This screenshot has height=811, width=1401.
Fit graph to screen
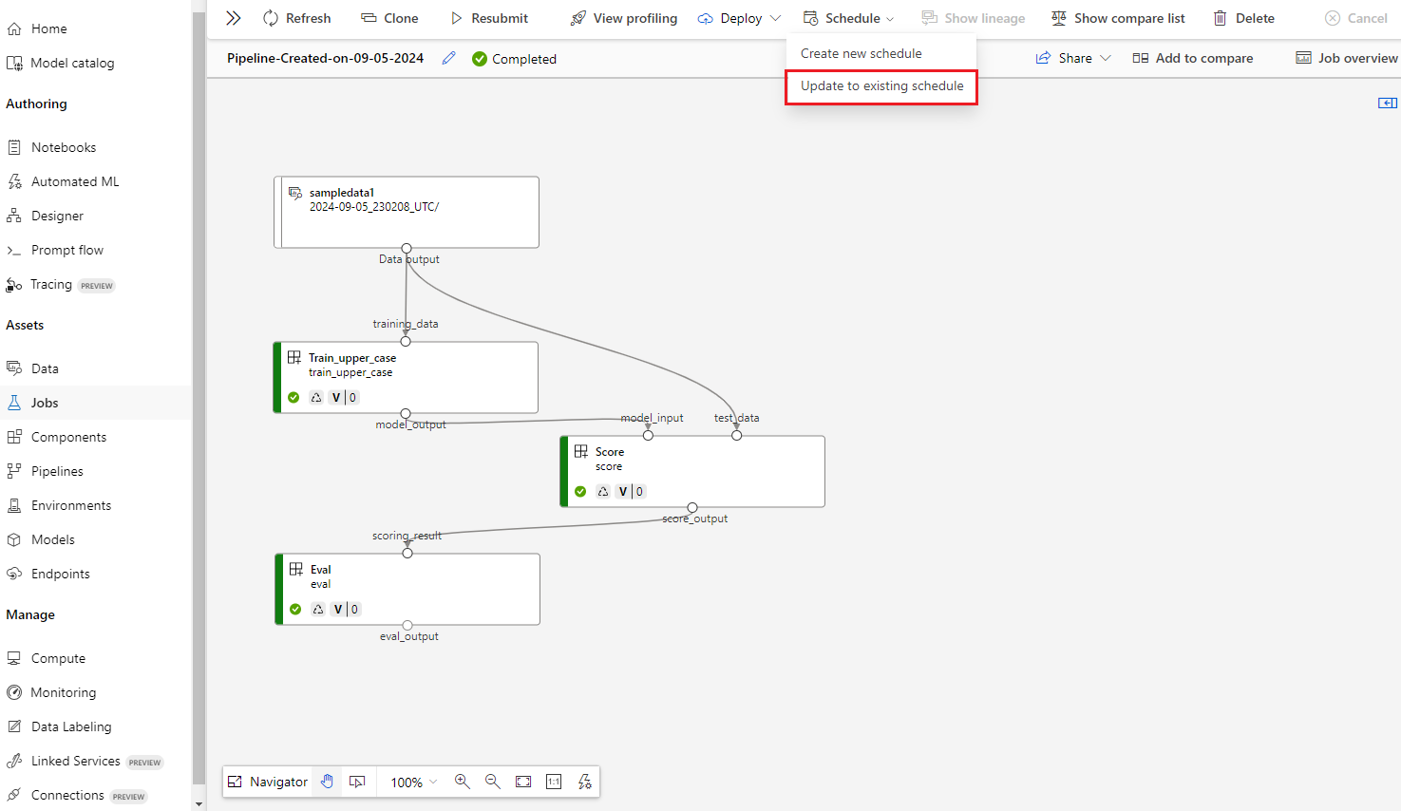[523, 782]
